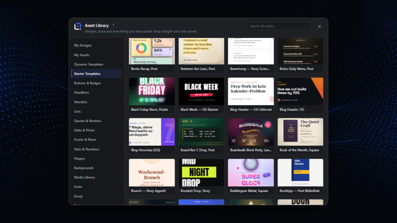
Task: Go to WordArt category
Action: 97,102
